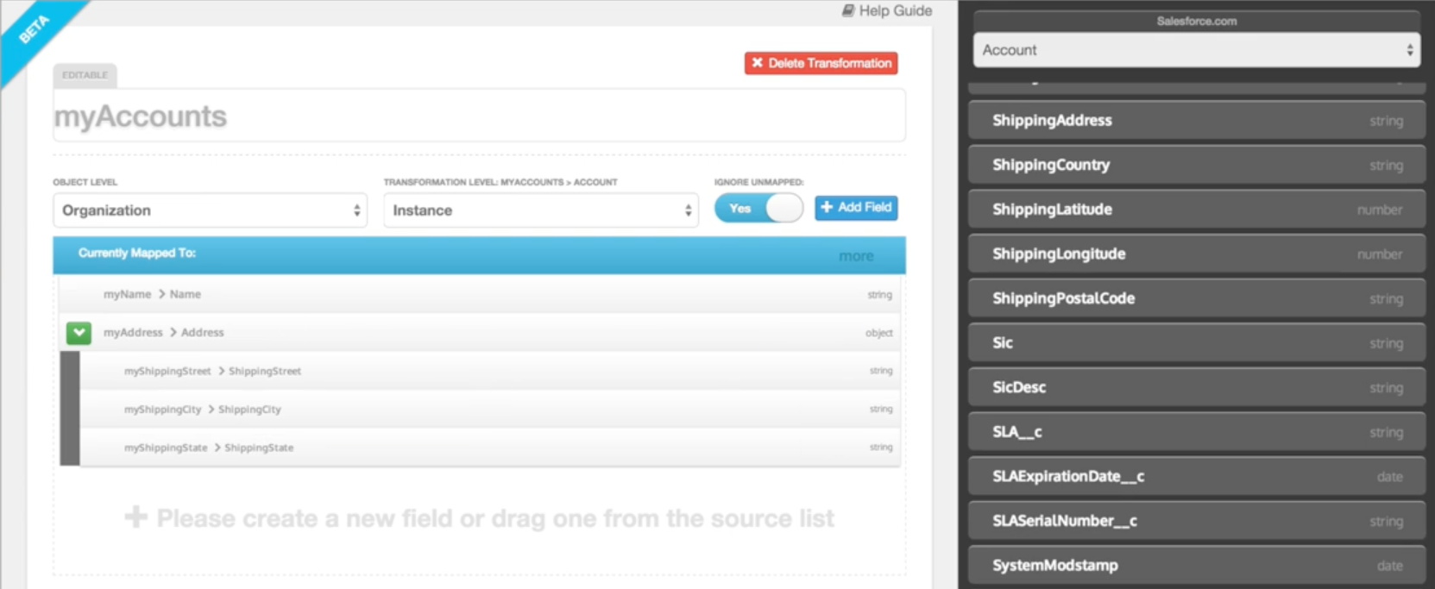Edit the myAccounts transformation name field

[x=479, y=116]
